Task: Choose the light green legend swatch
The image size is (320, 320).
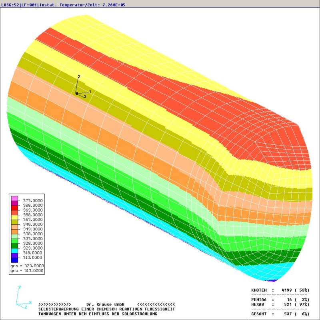Action: [14, 236]
